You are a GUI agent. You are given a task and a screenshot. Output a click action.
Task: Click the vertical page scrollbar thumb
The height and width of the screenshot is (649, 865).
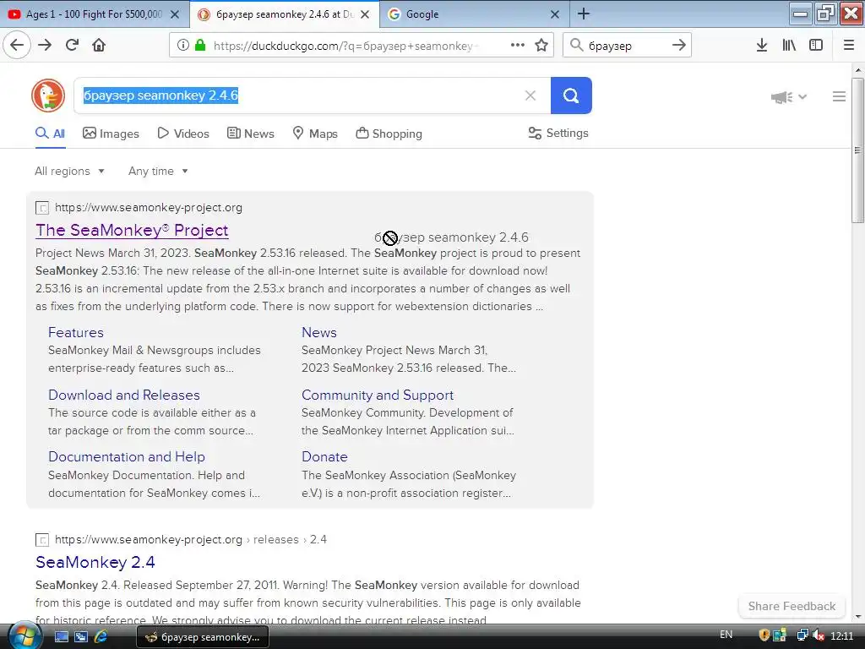point(857,150)
